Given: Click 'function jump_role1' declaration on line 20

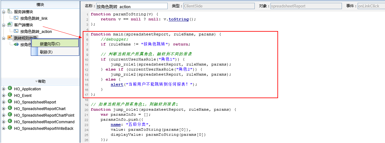Looking at the screenshot, I should (114, 109).
